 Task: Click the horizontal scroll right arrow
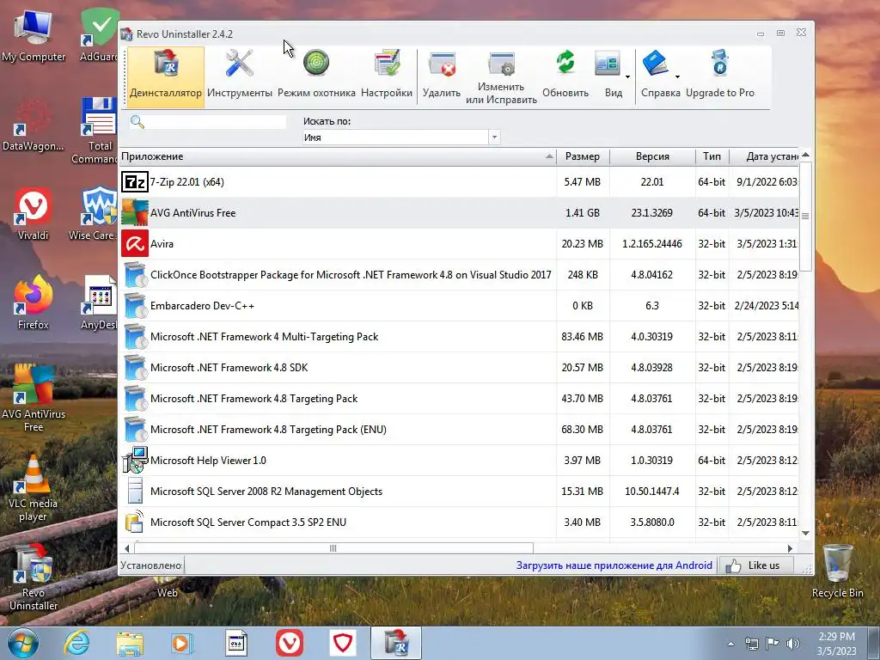pos(791,548)
